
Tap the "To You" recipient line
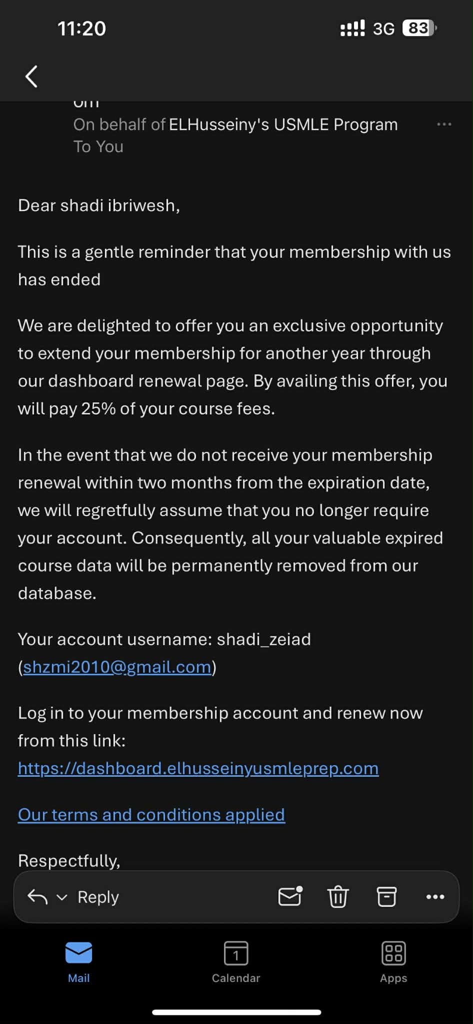tap(98, 147)
